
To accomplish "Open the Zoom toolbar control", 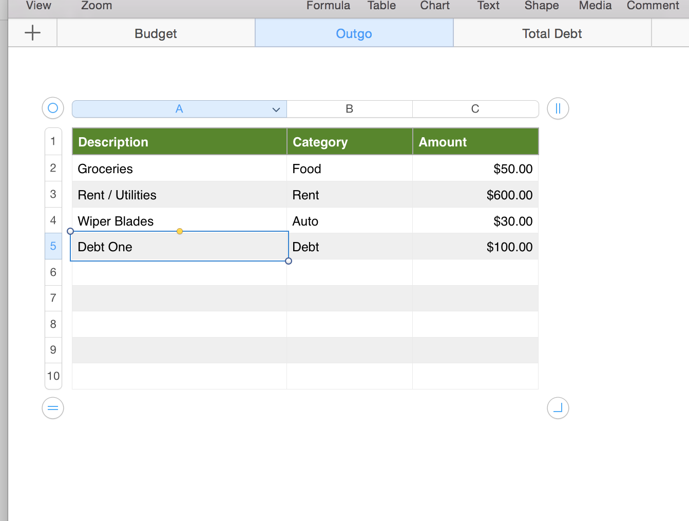I will (x=97, y=6).
